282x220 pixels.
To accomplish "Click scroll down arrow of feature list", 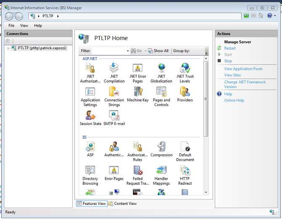I will coord(206,193).
